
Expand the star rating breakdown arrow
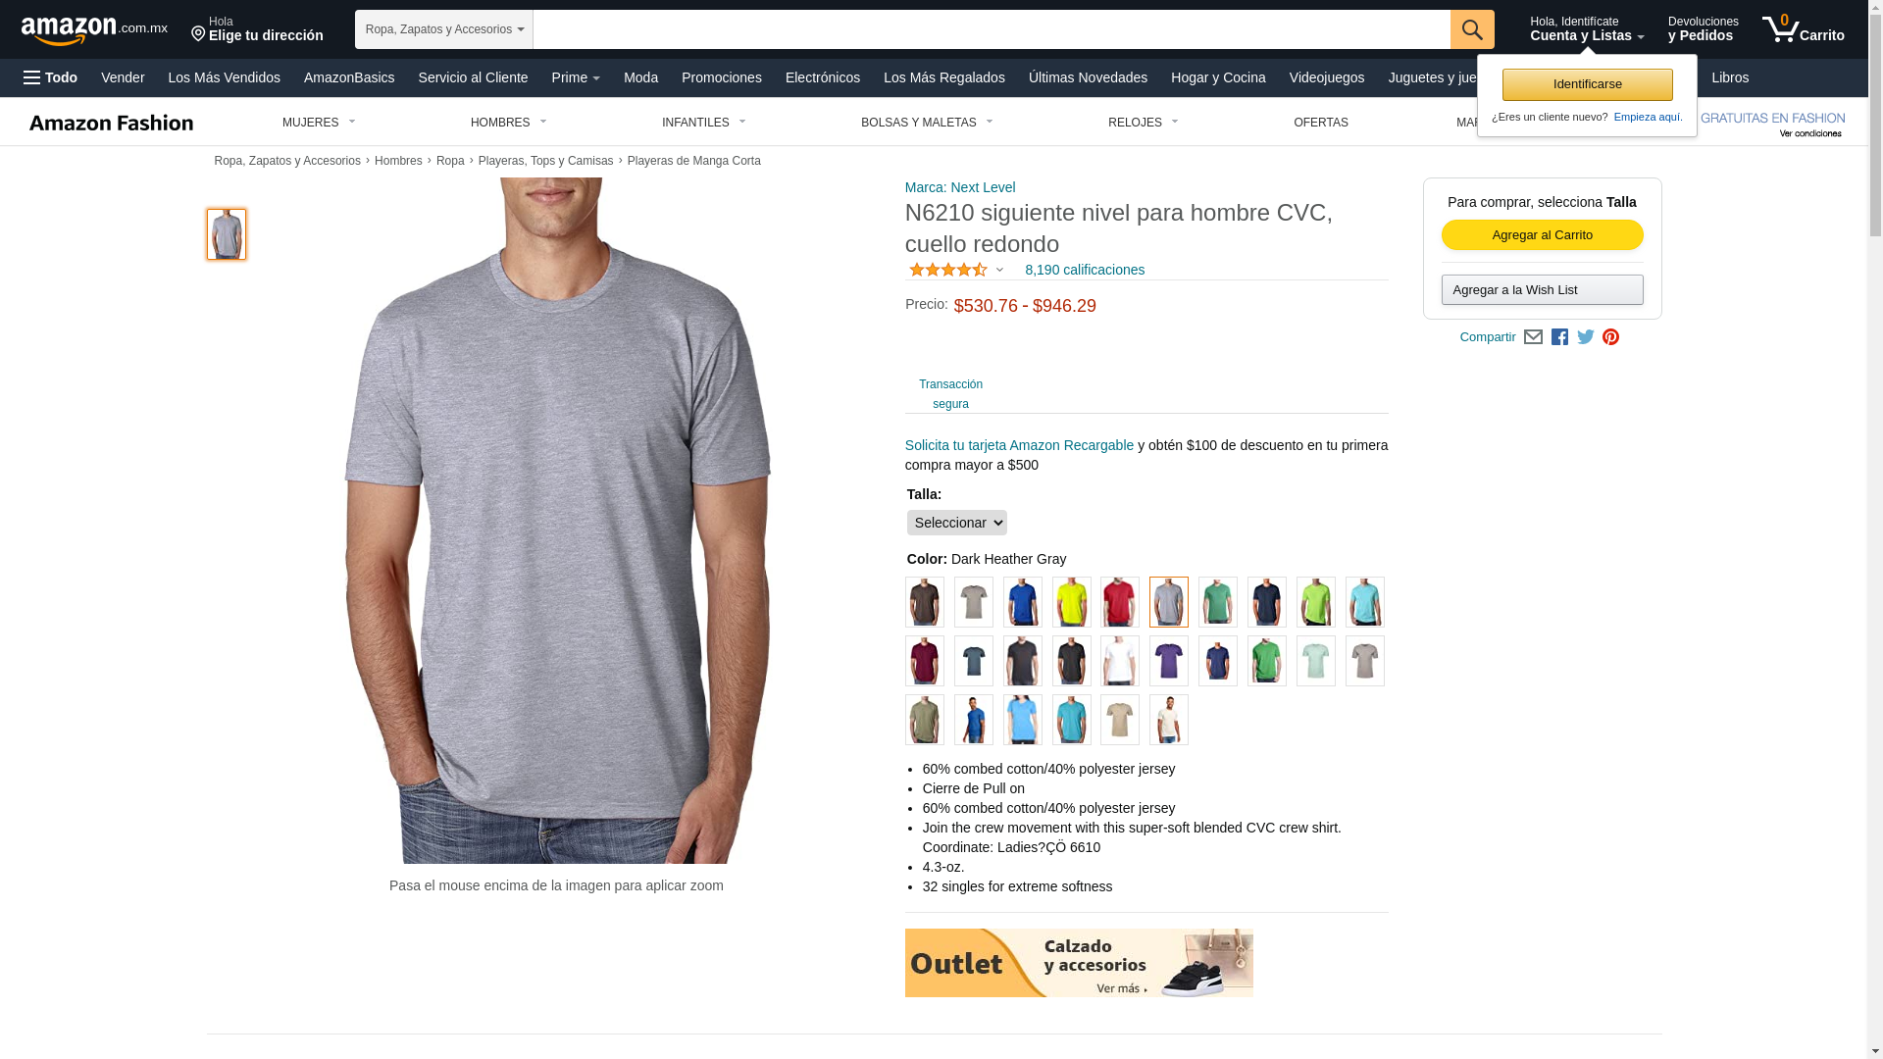999,270
